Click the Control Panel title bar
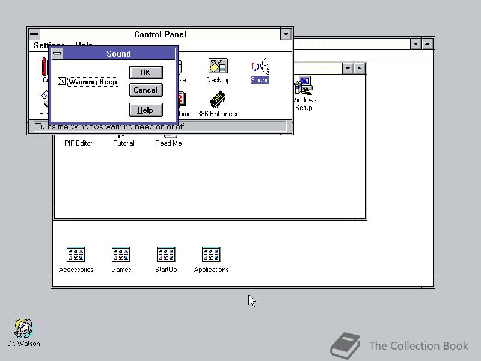Viewport: 481px width, 361px height. [x=160, y=34]
